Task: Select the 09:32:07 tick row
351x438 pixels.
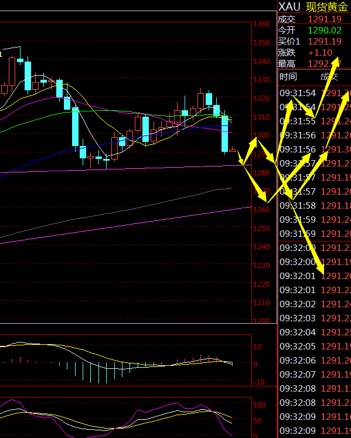Action: [315, 374]
